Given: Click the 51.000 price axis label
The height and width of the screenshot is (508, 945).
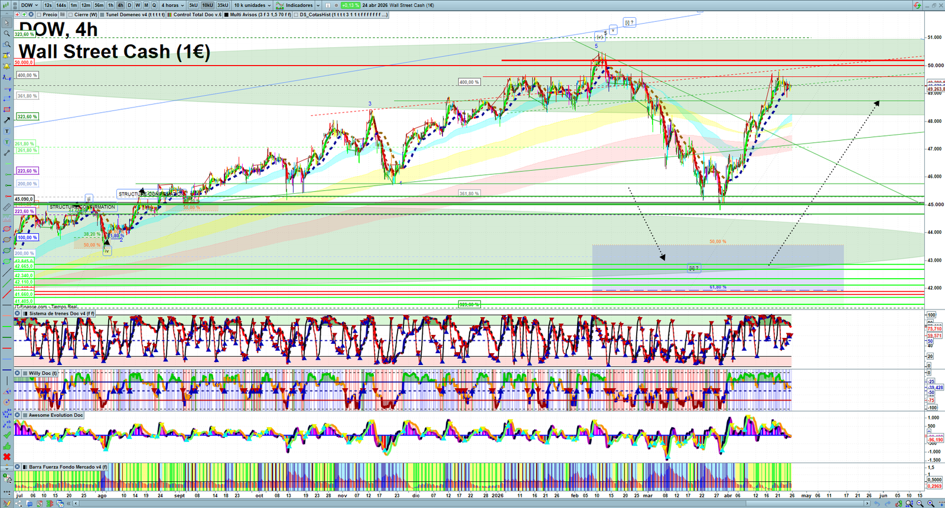Looking at the screenshot, I should (x=934, y=37).
